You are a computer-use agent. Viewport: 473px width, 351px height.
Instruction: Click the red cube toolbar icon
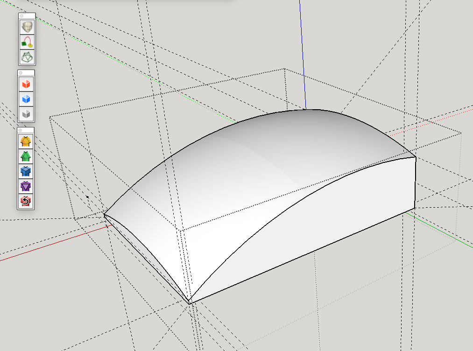coord(26,84)
